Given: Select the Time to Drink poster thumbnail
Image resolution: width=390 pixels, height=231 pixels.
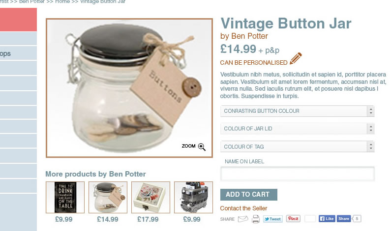Looking at the screenshot, I should click(x=65, y=197).
